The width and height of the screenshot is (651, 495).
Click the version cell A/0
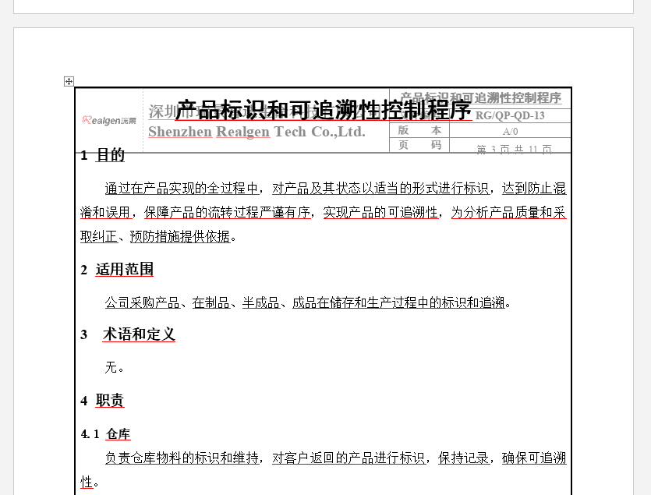[x=510, y=132]
